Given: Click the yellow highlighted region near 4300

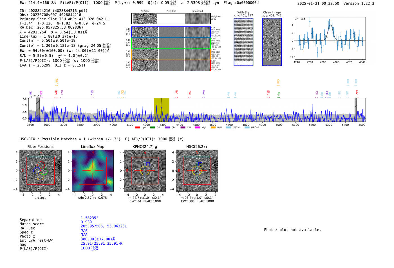Looking at the screenshot, I should pyautogui.click(x=162, y=110).
